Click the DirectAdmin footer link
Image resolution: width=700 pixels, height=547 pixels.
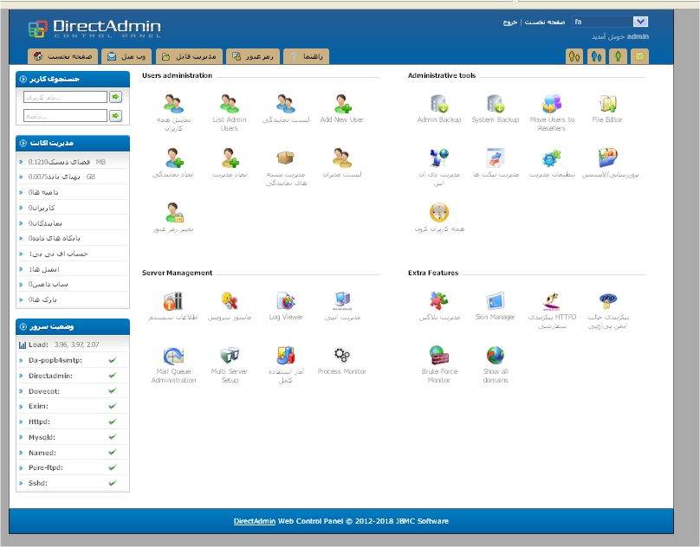(x=255, y=521)
